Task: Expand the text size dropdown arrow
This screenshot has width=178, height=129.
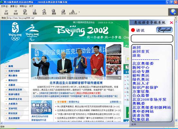Action: [79, 12]
